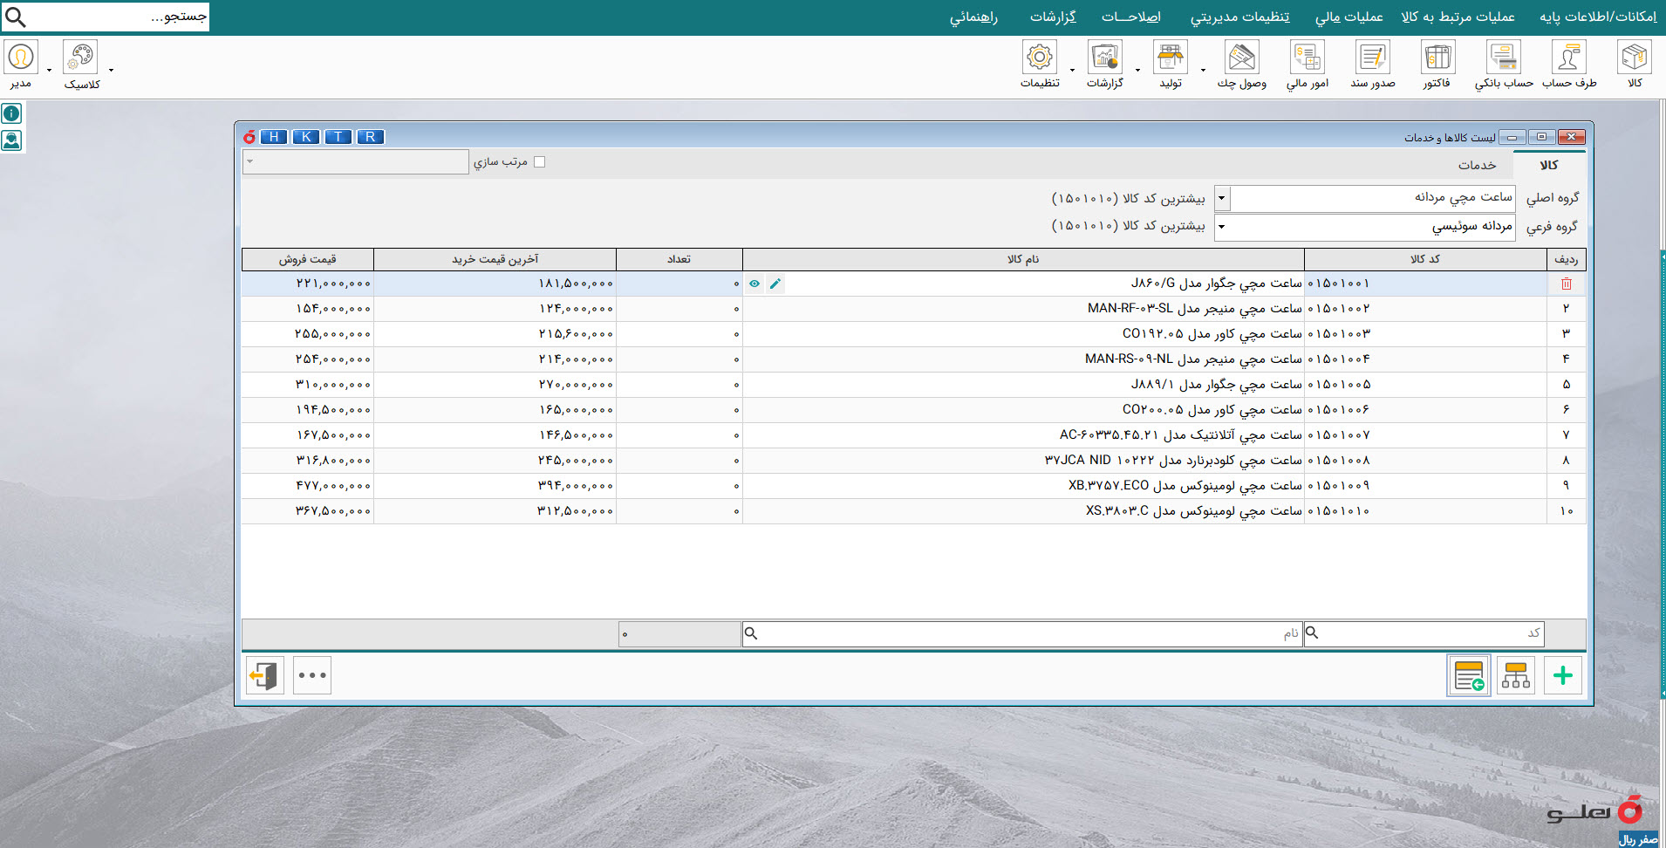
Task: View first row using eye icon
Action: 754,284
